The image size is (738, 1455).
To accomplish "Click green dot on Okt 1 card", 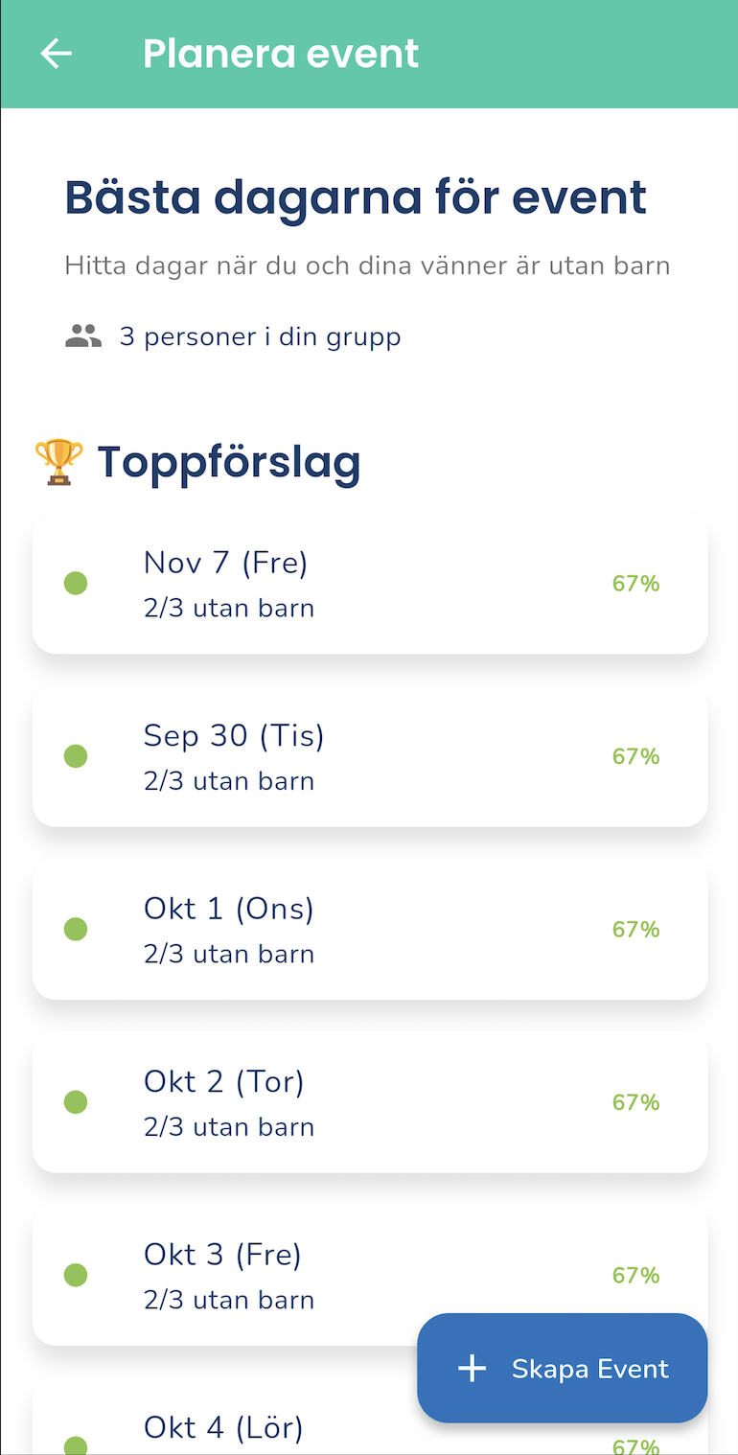I will point(76,929).
